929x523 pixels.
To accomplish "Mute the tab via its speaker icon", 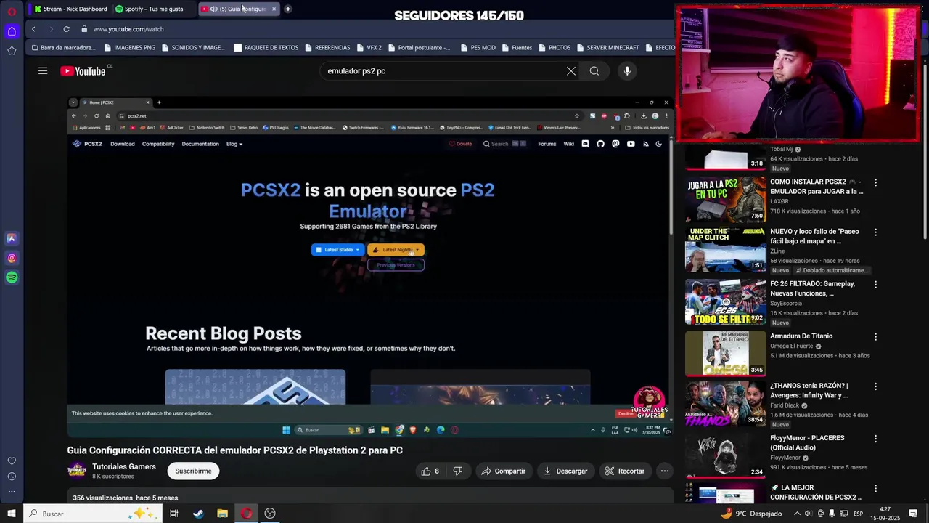I will pyautogui.click(x=213, y=9).
